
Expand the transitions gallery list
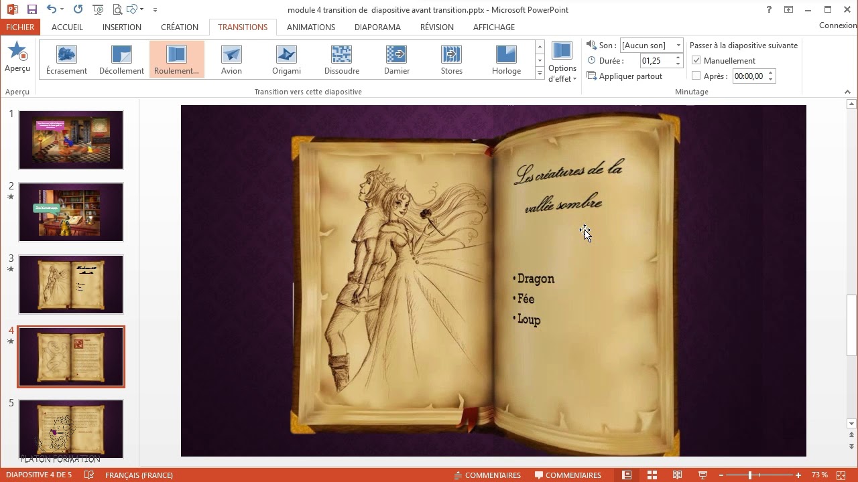(x=540, y=74)
